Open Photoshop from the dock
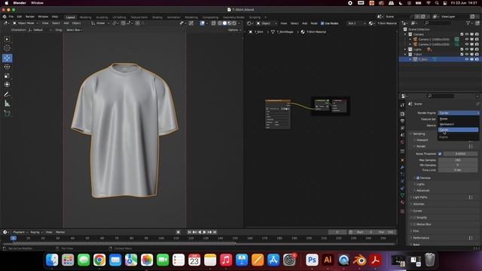Viewport: 482px width, 271px height. pos(312,260)
